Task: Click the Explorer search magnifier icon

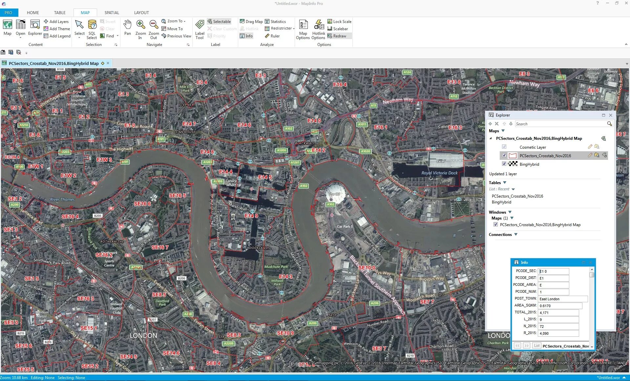Action: point(609,124)
